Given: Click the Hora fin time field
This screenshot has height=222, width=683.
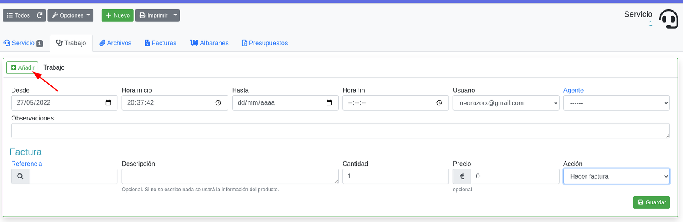Looking at the screenshot, I should point(395,103).
